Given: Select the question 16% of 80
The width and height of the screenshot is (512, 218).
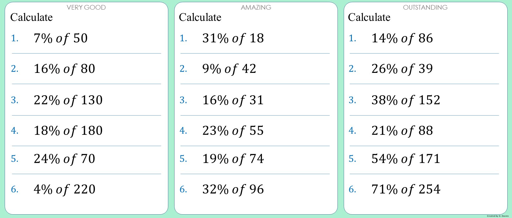Looking at the screenshot, I should click(x=64, y=69).
